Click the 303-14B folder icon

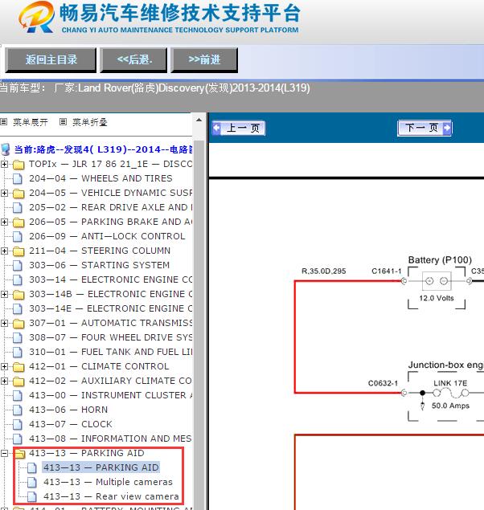click(18, 295)
